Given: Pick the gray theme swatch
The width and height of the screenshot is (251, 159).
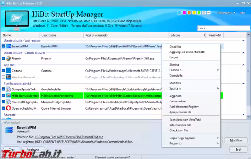Looking at the screenshot, I should [204, 13].
